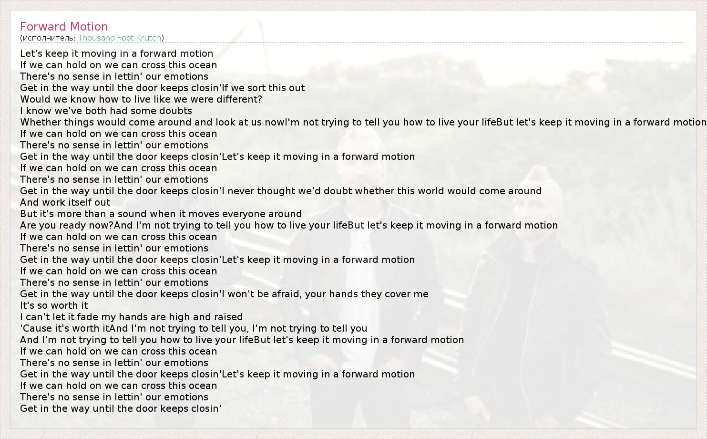Click the phrase "Are you ready now?"
The height and width of the screenshot is (439, 707).
67,226
